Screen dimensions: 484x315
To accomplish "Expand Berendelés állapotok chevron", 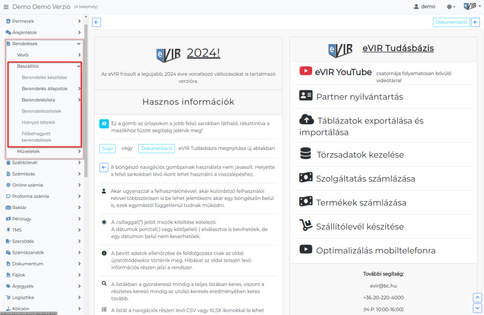I will click(80, 89).
